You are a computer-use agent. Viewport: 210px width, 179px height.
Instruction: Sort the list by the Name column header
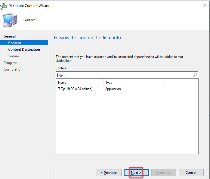(x=80, y=83)
